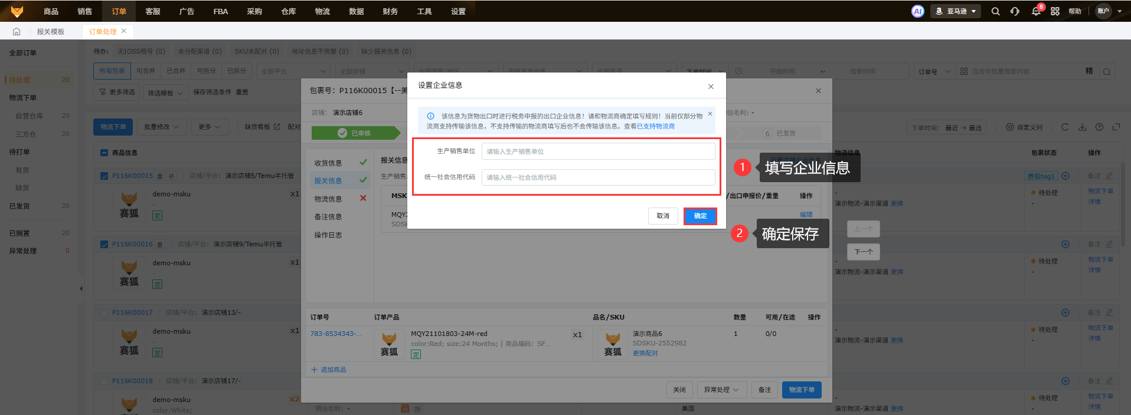
Task: Select 物流信息 section in detail panel
Action: point(328,199)
